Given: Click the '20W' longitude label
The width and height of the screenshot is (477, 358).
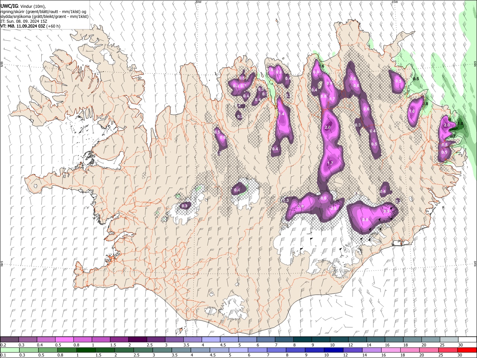Looking at the screenshot, I should (x=198, y=2).
